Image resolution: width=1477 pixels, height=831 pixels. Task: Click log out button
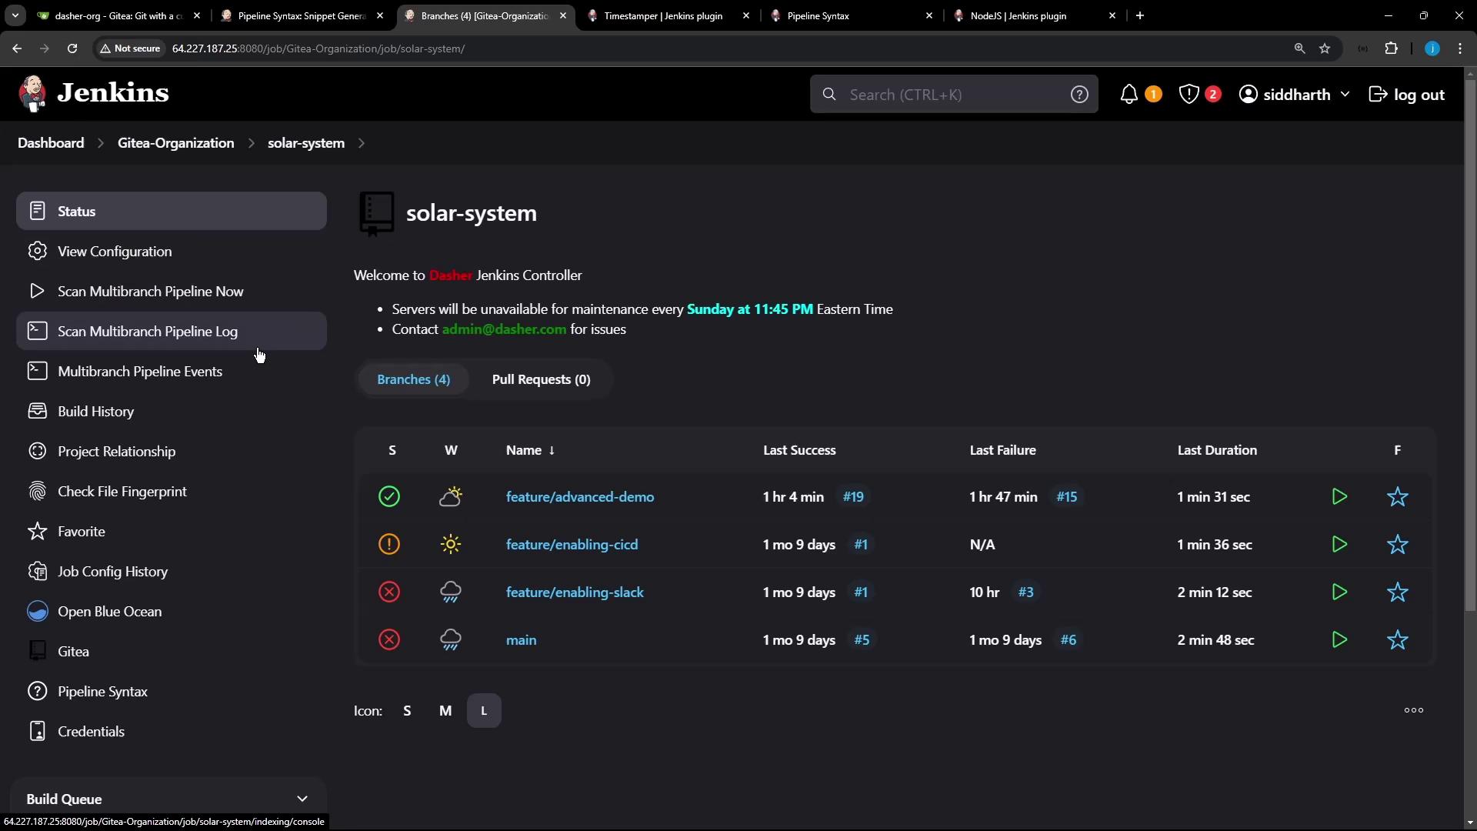pyautogui.click(x=1406, y=95)
